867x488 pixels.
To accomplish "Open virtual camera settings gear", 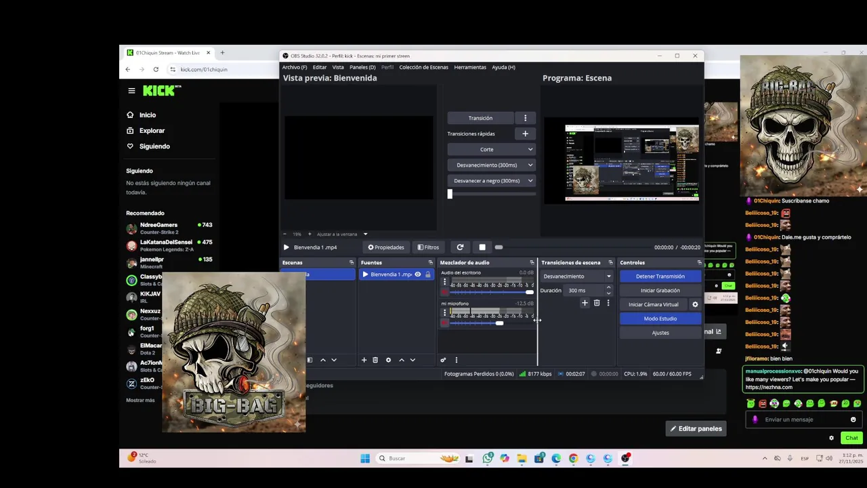I will pyautogui.click(x=695, y=304).
